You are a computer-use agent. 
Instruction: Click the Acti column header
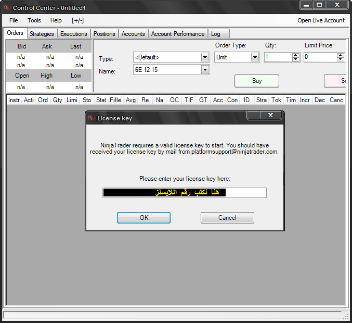(29, 100)
